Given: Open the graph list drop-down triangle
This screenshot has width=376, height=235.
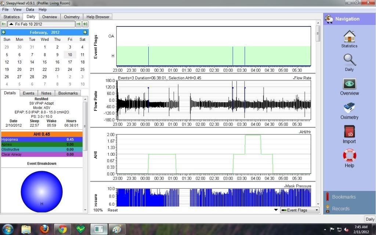Looking at the screenshot, I should 276,210.
